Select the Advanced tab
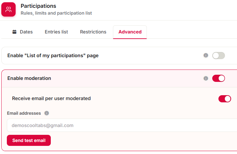237x154 pixels. point(130,32)
